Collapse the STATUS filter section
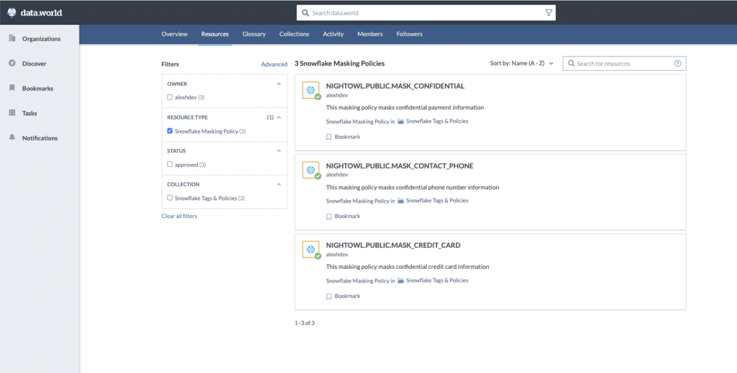This screenshot has width=737, height=373. click(279, 151)
